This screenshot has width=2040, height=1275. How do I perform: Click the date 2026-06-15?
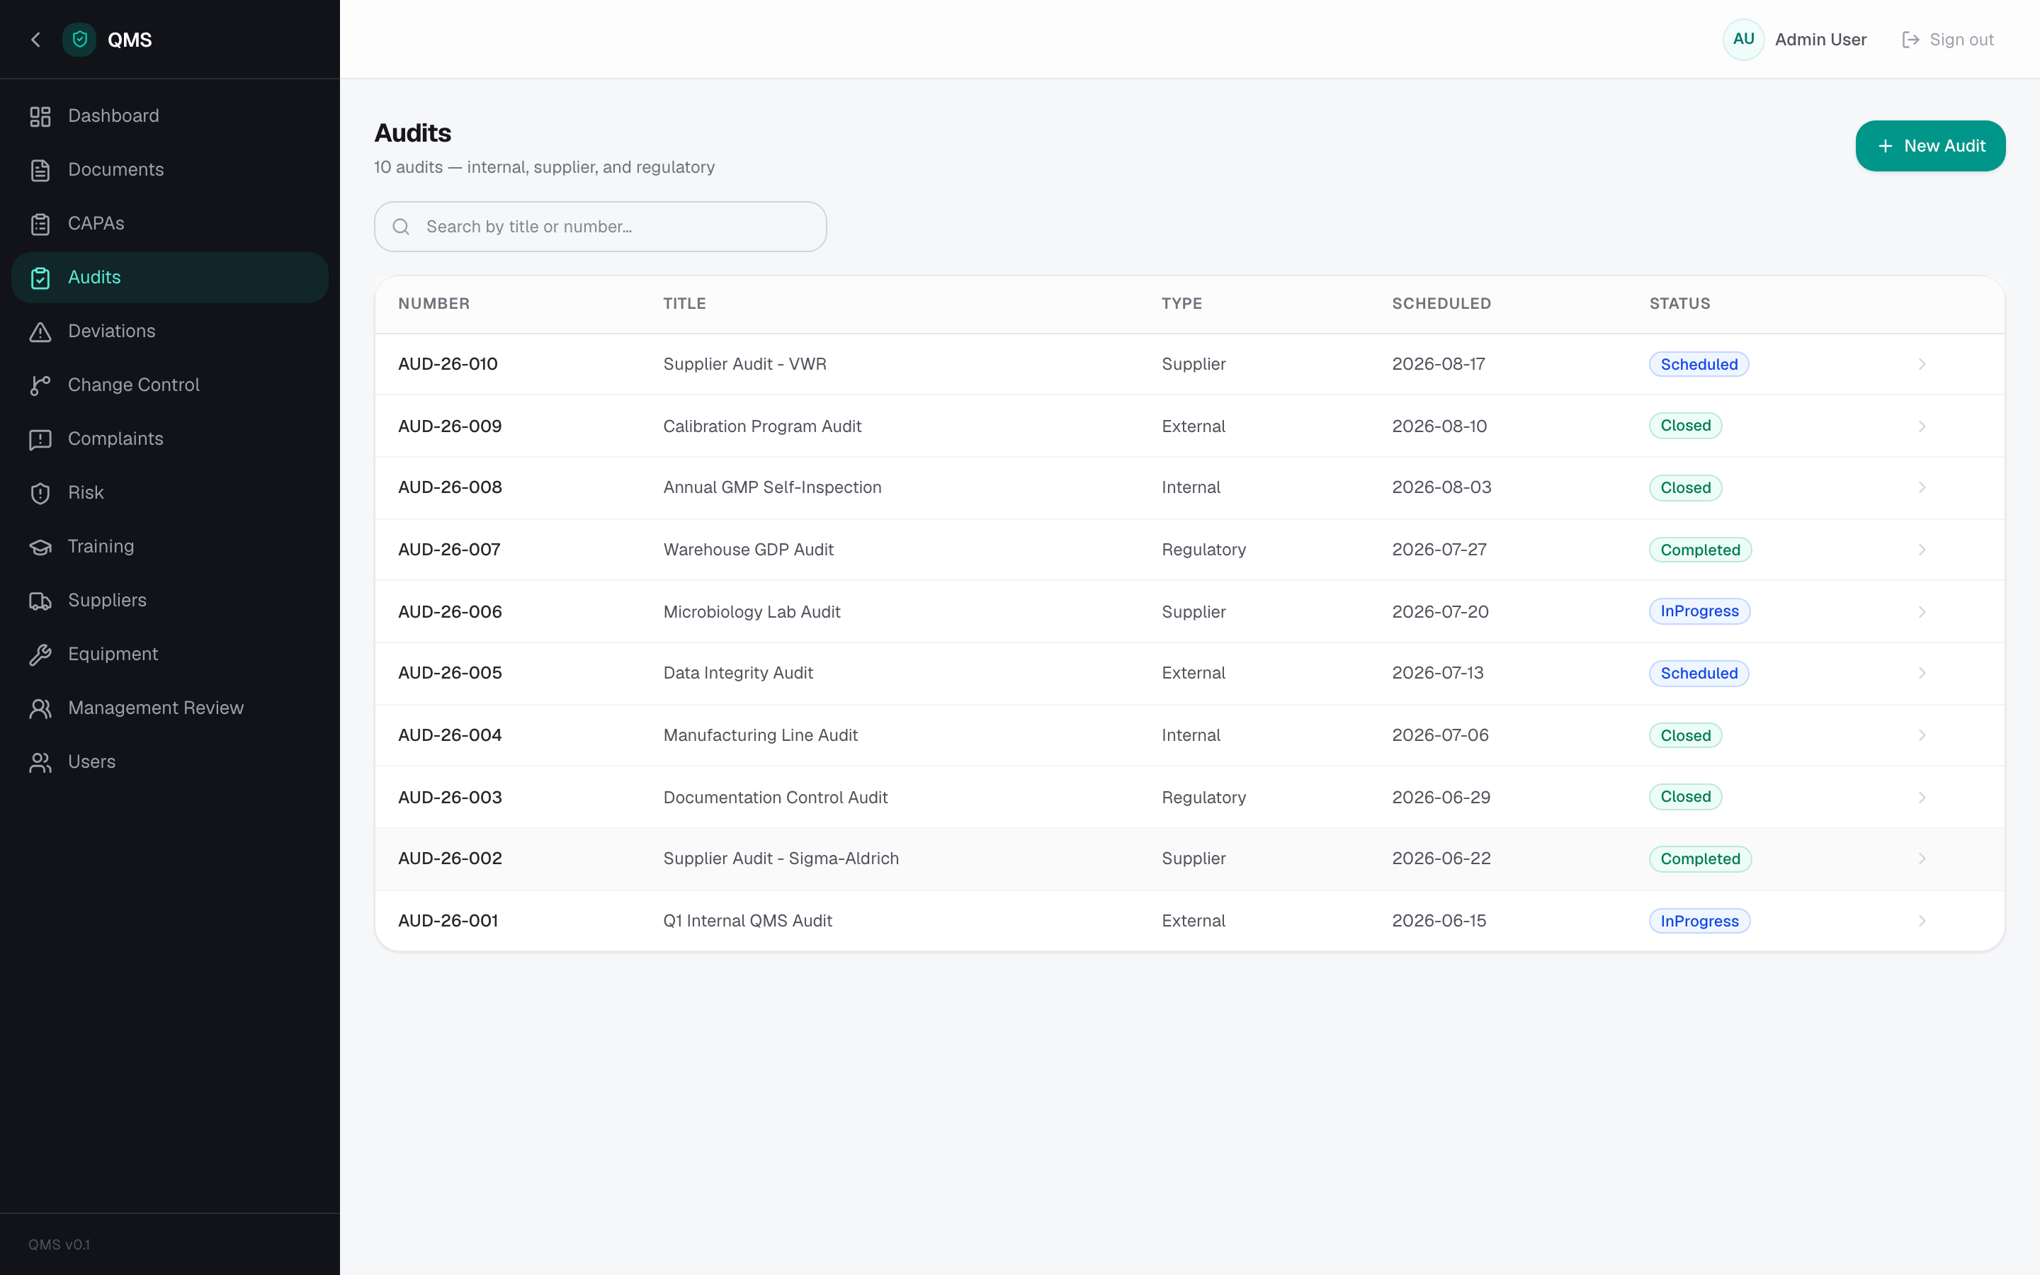pyautogui.click(x=1439, y=921)
